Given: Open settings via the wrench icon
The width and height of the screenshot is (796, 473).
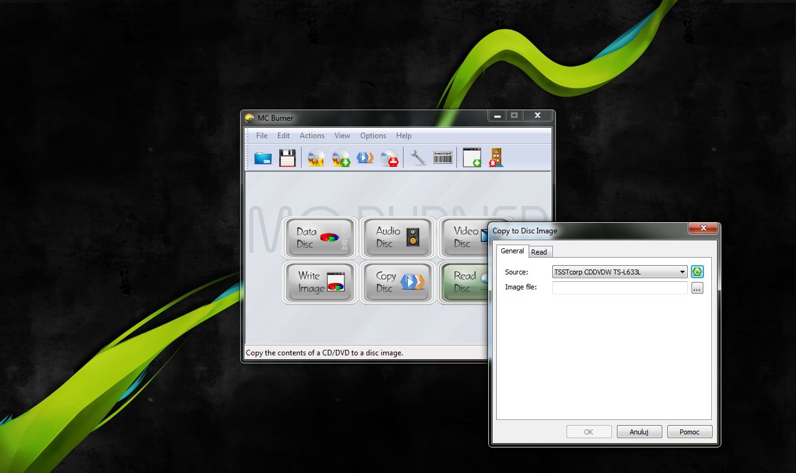Looking at the screenshot, I should pos(418,158).
